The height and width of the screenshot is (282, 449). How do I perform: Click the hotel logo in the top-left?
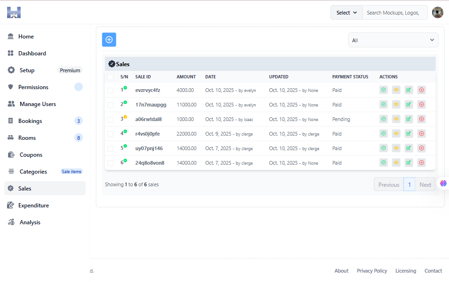[14, 12]
